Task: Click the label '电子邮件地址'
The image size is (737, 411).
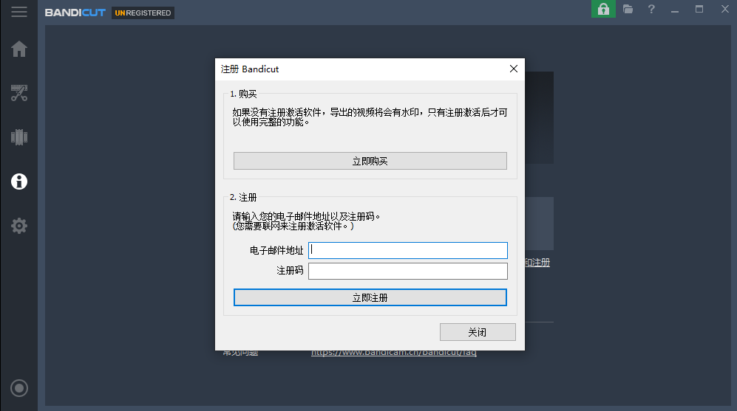Action: [276, 251]
